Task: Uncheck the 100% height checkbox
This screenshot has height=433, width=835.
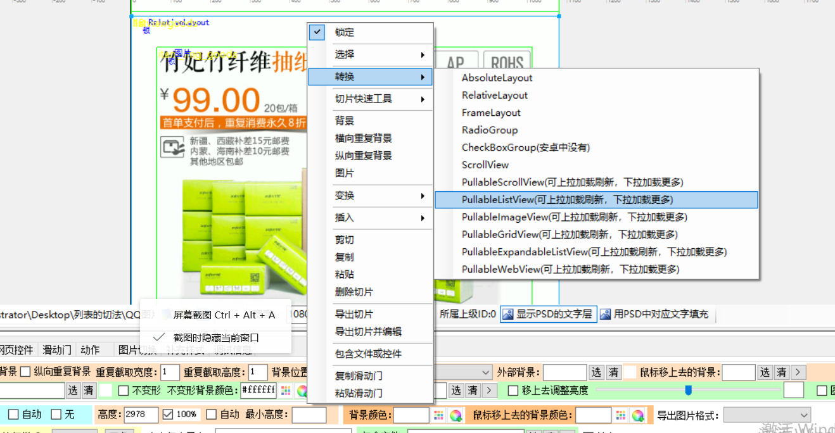Action: [x=168, y=415]
